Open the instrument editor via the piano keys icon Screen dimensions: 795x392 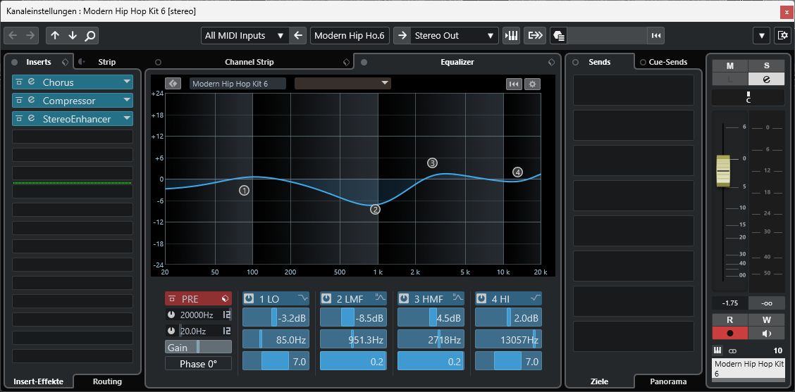click(x=512, y=35)
